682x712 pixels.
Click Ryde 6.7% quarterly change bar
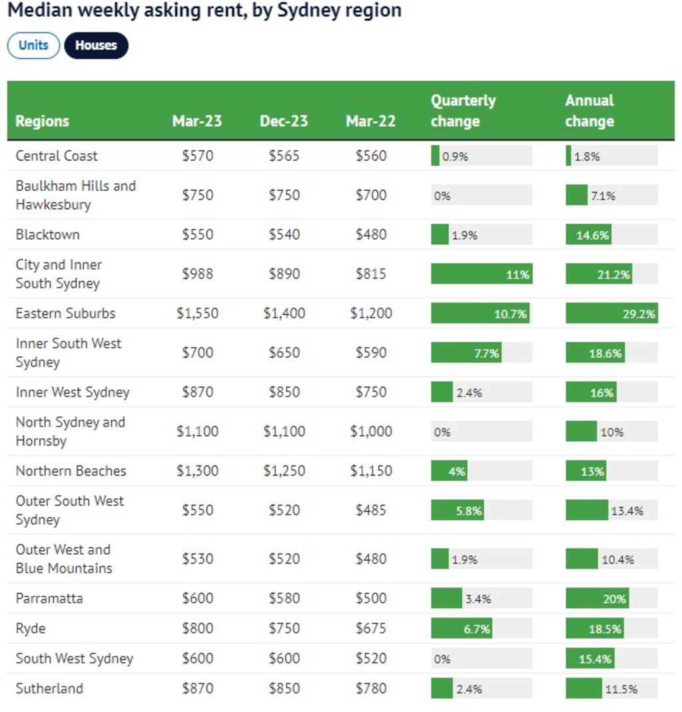(462, 628)
